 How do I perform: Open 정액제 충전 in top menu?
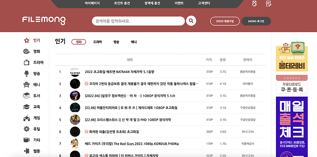pos(152,3)
